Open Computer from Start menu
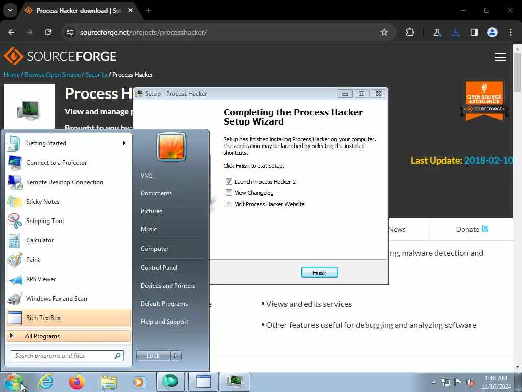 coord(154,249)
